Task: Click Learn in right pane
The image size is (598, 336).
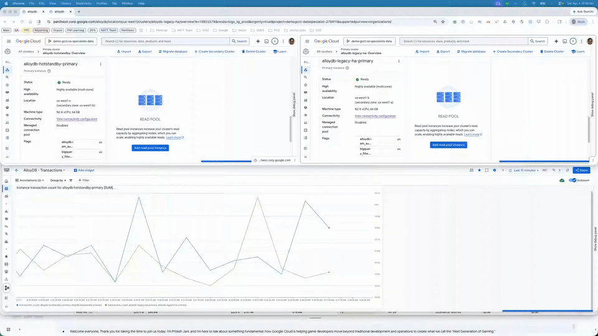Action: point(578,52)
